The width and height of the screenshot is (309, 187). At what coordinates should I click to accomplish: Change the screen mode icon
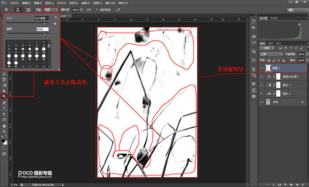tap(4, 154)
